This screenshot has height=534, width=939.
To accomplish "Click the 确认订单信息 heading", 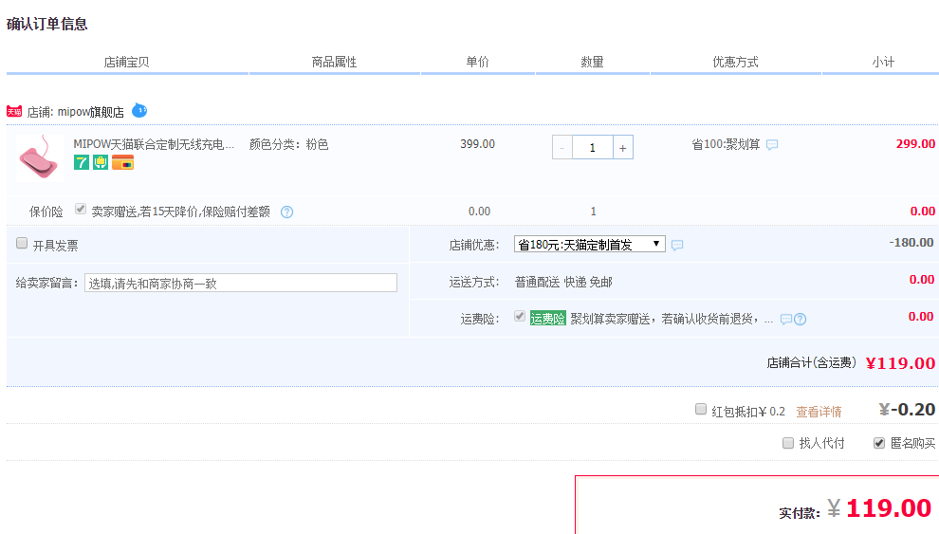I will pos(47,24).
